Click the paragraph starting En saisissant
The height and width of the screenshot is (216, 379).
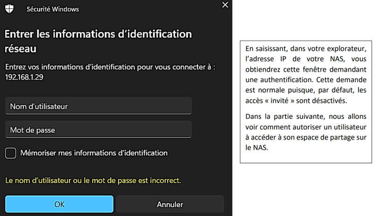pos(306,74)
